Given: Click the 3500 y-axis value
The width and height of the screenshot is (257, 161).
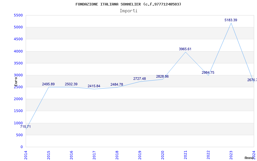Looking at the screenshot, I should point(18,63).
